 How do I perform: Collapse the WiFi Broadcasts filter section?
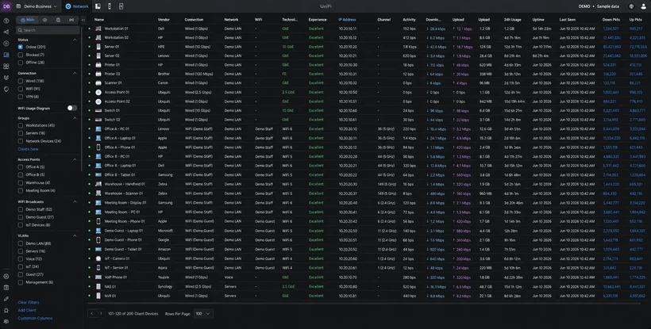tap(75, 202)
